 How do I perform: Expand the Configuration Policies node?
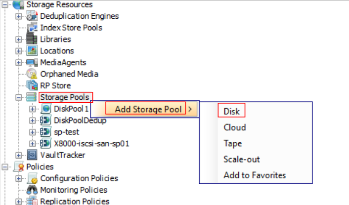click(19, 178)
